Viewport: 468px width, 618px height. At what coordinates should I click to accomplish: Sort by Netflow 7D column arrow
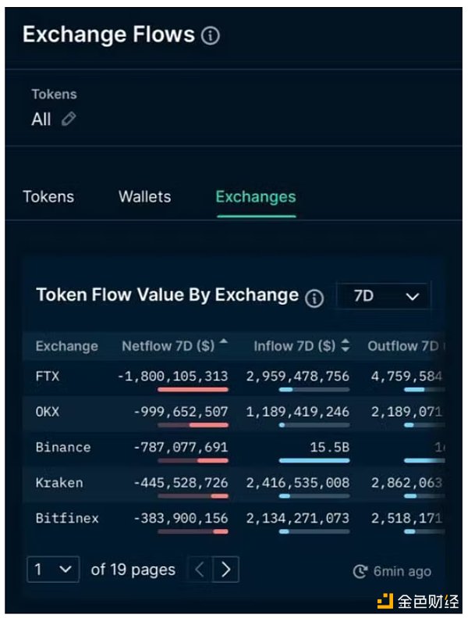pyautogui.click(x=224, y=344)
